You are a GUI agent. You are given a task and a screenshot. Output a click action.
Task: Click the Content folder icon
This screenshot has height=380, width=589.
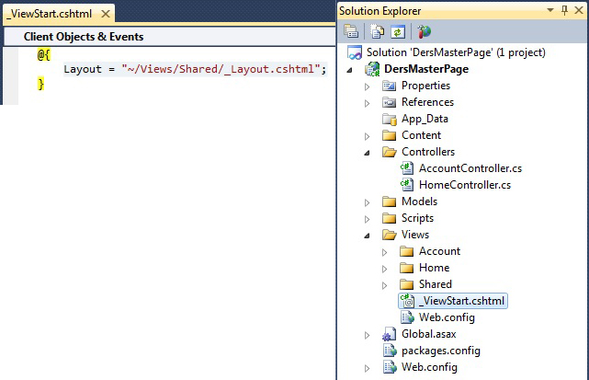coord(390,135)
